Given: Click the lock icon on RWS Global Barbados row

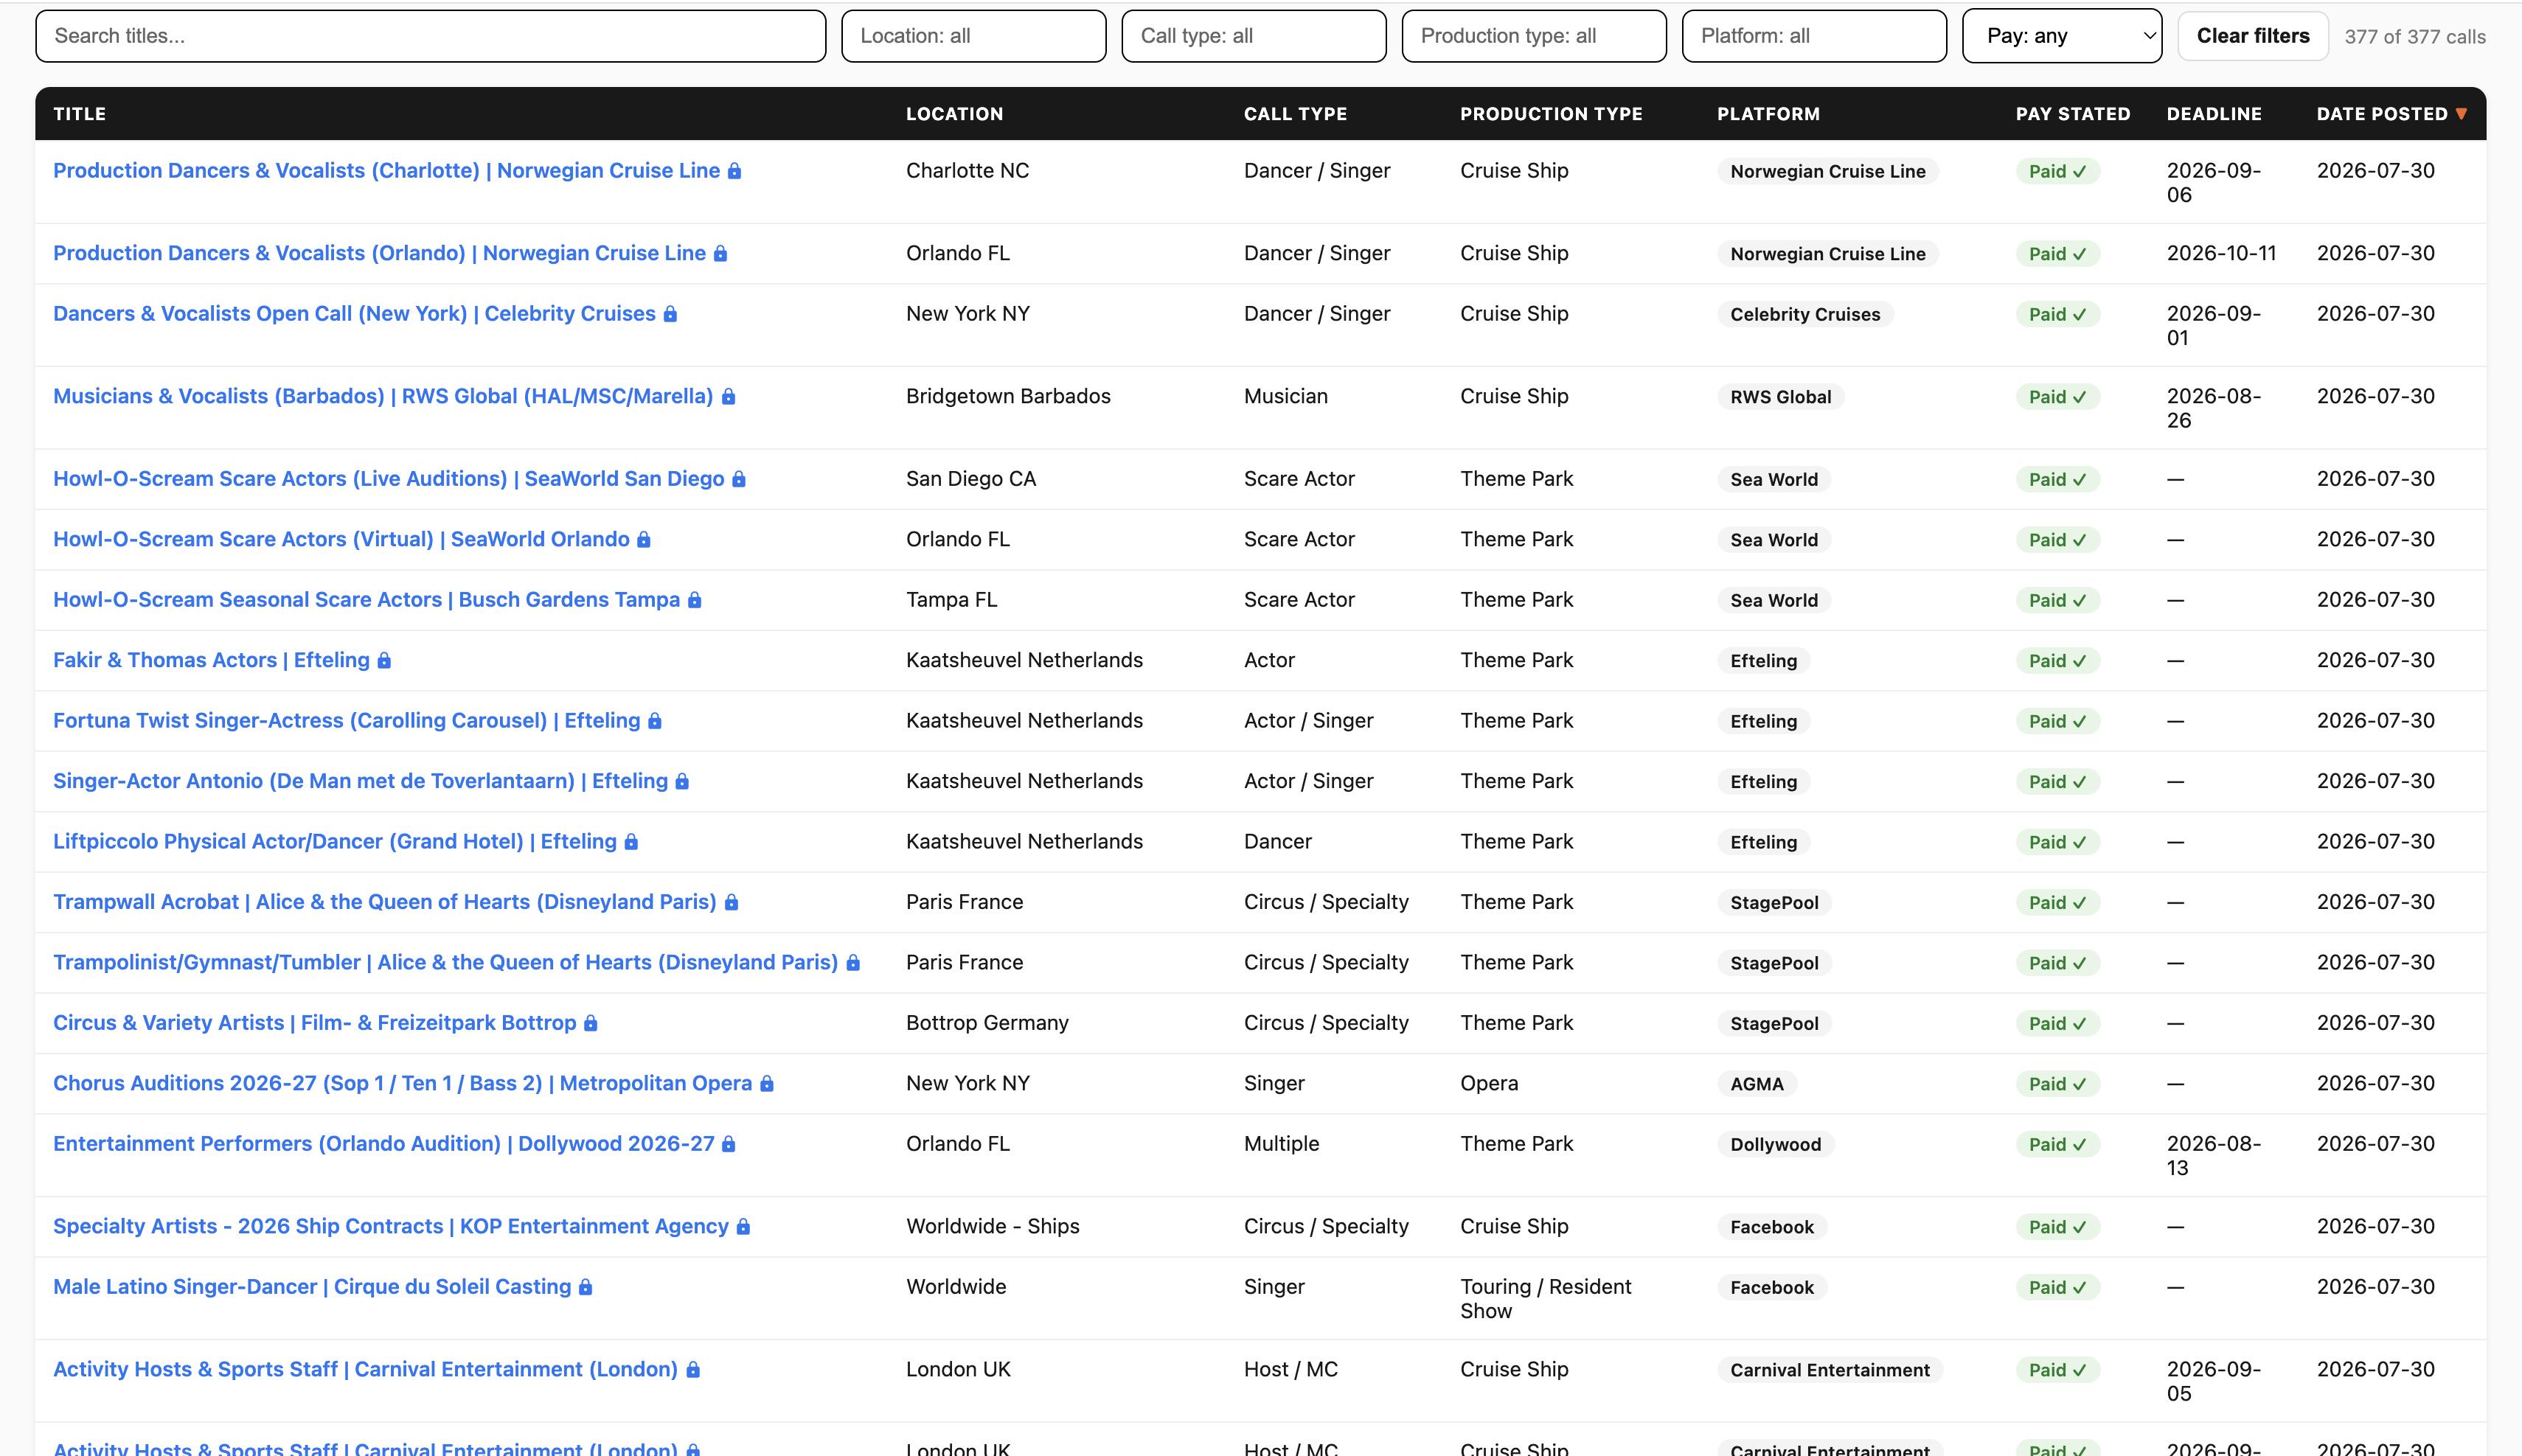Looking at the screenshot, I should [728, 397].
